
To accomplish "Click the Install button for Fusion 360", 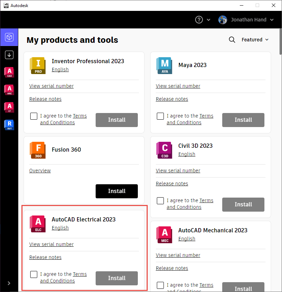I will tap(116, 191).
